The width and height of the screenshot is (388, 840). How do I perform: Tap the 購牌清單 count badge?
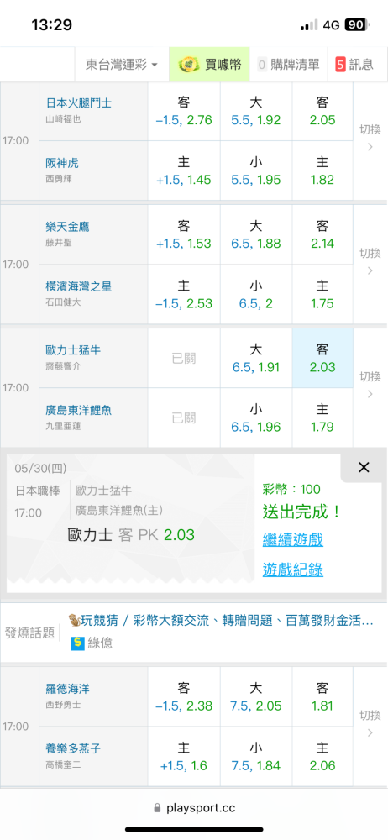262,65
